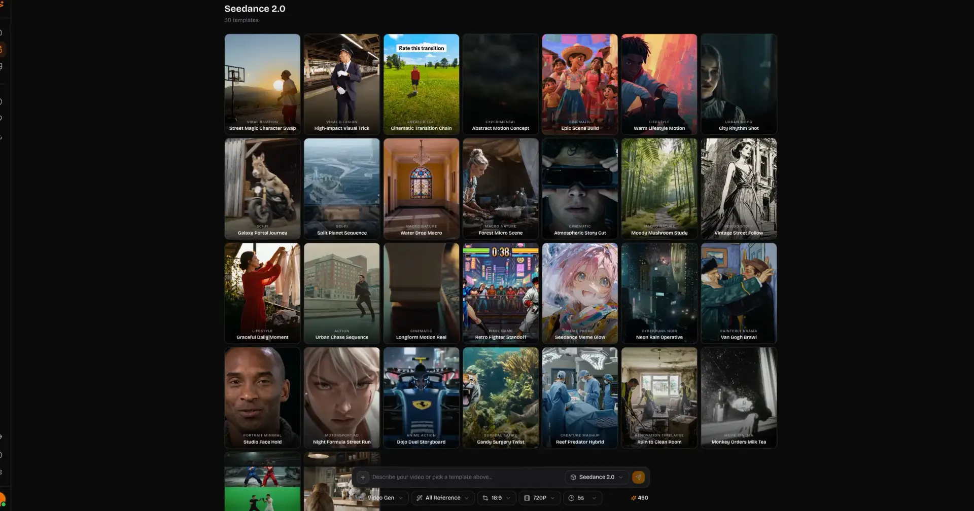Screen dimensions: 974x511
Task: Click the orange send generation icon
Action: pyautogui.click(x=639, y=477)
